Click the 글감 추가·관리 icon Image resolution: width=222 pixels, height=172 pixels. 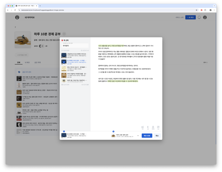[x=19, y=72]
